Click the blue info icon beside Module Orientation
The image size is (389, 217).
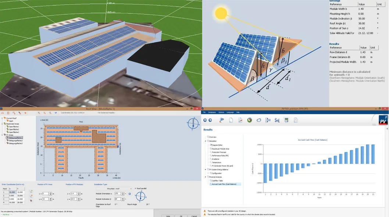pos(129,194)
